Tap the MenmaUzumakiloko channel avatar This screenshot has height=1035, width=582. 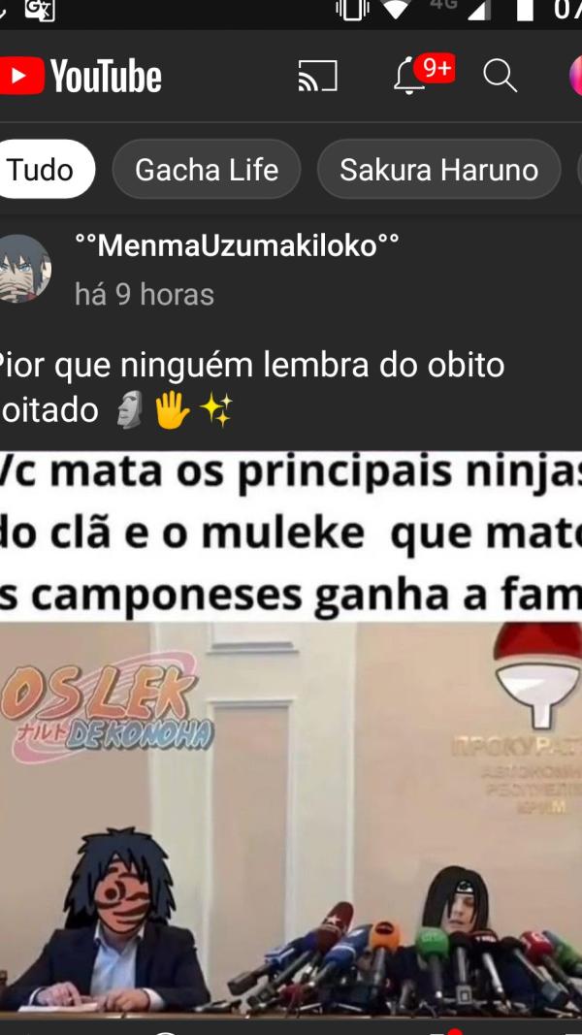point(25,269)
